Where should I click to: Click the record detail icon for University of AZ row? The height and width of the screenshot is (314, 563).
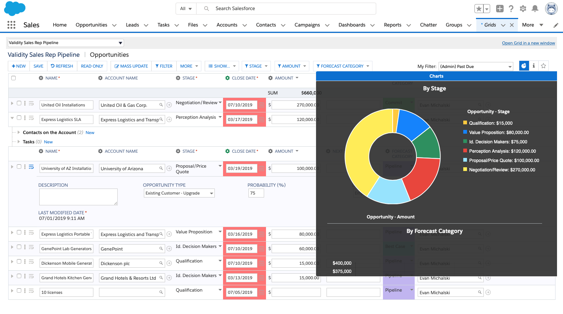coord(31,167)
